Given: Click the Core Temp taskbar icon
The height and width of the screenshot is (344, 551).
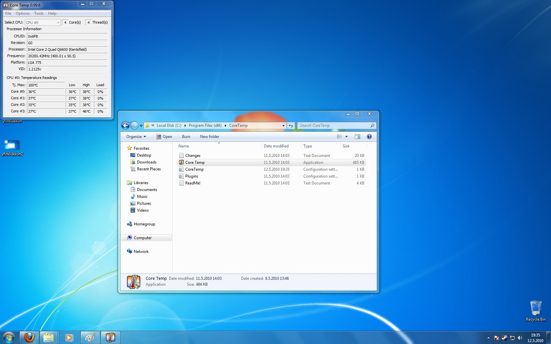Looking at the screenshot, I should tap(110, 337).
